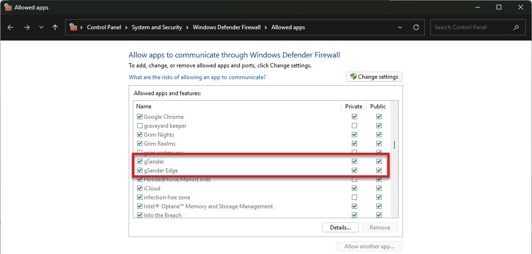
Task: Click the Details button
Action: point(340,228)
